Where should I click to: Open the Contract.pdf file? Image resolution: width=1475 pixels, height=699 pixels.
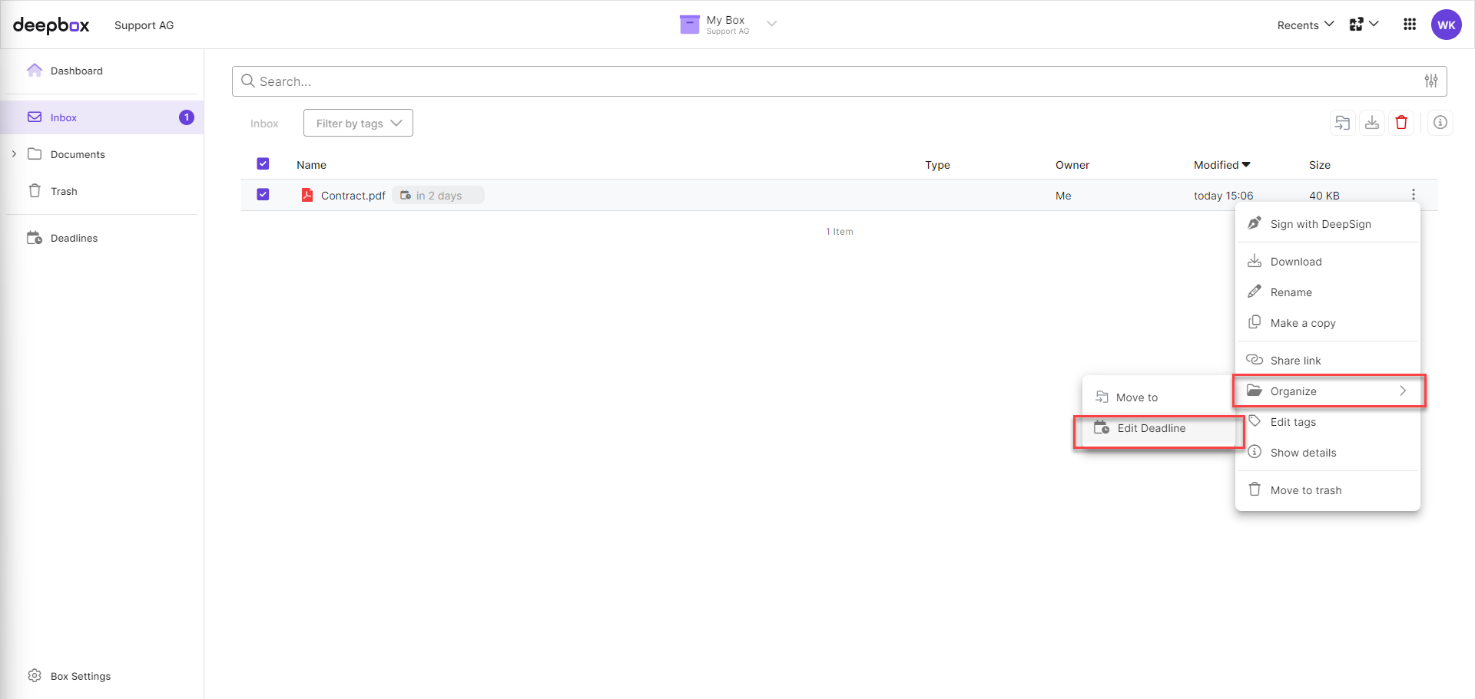pyautogui.click(x=353, y=195)
